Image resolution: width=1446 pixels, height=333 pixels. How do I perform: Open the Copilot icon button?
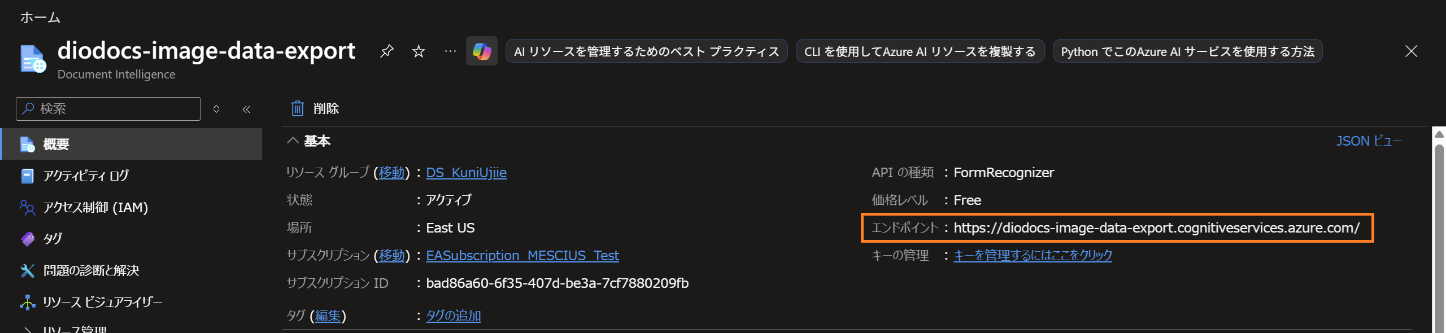click(482, 51)
